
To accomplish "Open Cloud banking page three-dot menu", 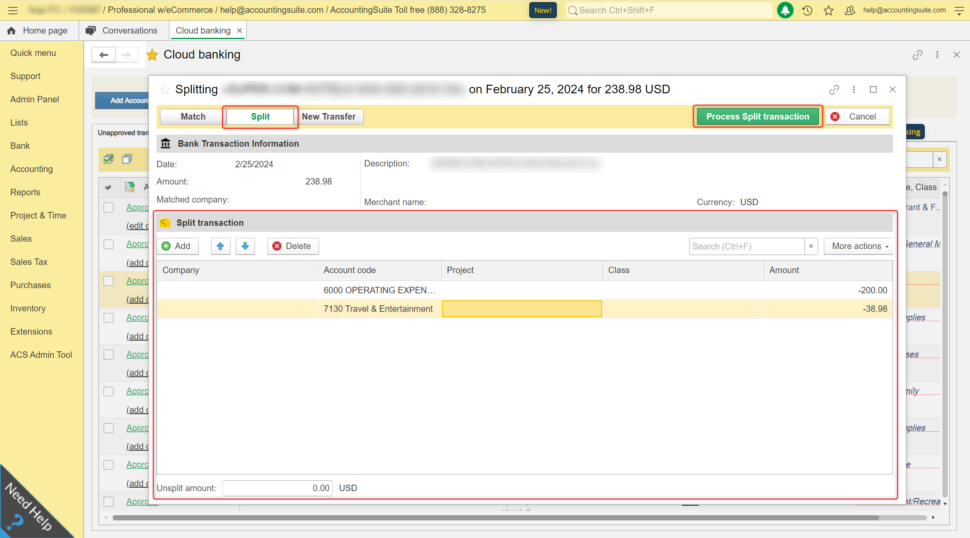I will [937, 55].
